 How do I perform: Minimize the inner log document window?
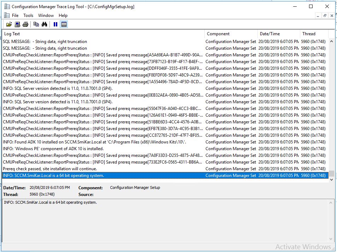(318, 16)
